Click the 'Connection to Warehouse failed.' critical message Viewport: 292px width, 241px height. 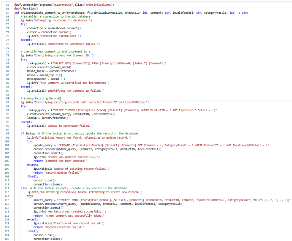tap(73, 44)
